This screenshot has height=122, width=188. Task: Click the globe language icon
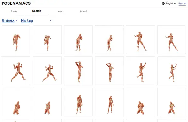(163, 3)
